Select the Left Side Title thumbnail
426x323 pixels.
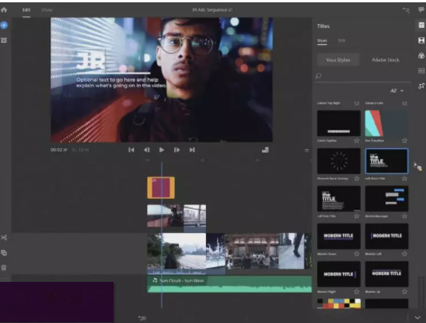pyautogui.click(x=339, y=199)
